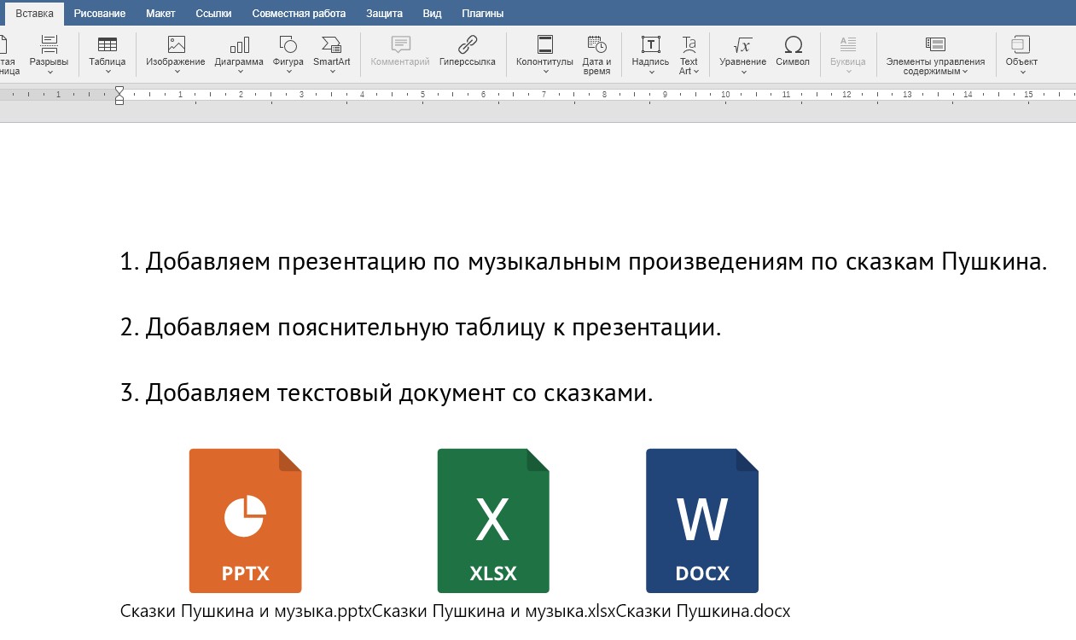Screen dimensions: 1076x640
Task: Click list item 1 about презентацию
Action: point(584,262)
